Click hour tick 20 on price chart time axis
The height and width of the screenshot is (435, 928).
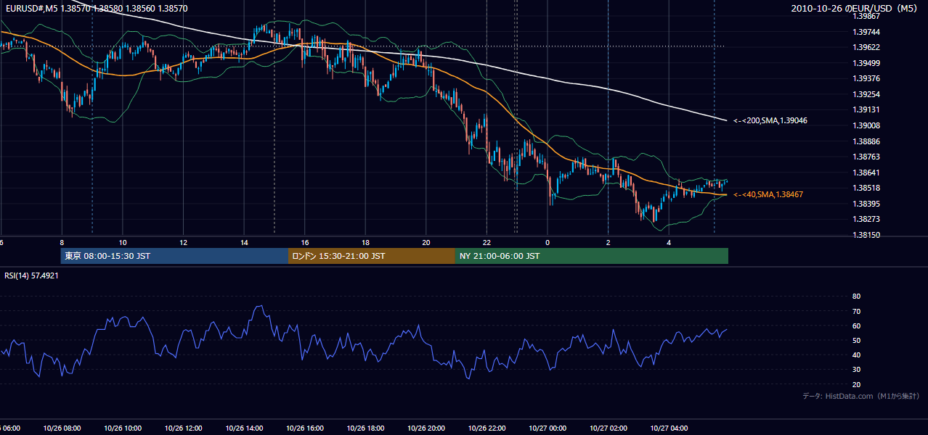426,243
